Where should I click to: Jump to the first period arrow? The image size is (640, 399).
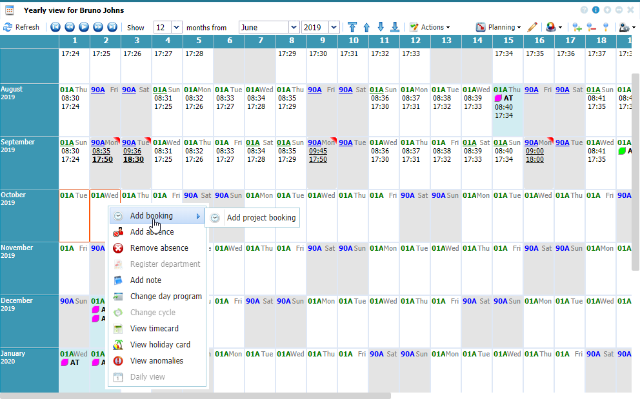pyautogui.click(x=55, y=27)
